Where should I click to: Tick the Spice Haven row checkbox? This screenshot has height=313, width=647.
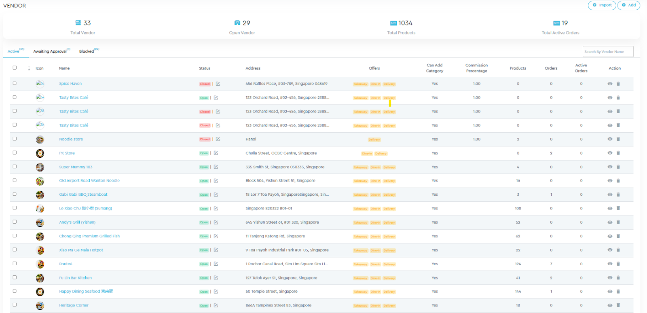coord(15,83)
